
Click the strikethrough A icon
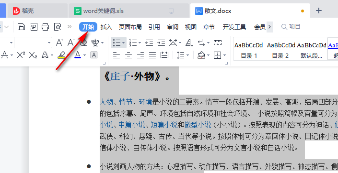(4, 55)
